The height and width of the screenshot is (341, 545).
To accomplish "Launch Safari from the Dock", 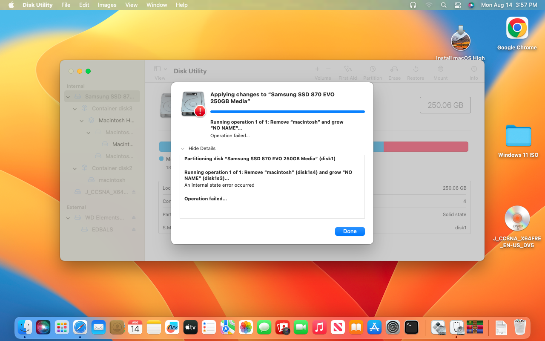I will 80,327.
